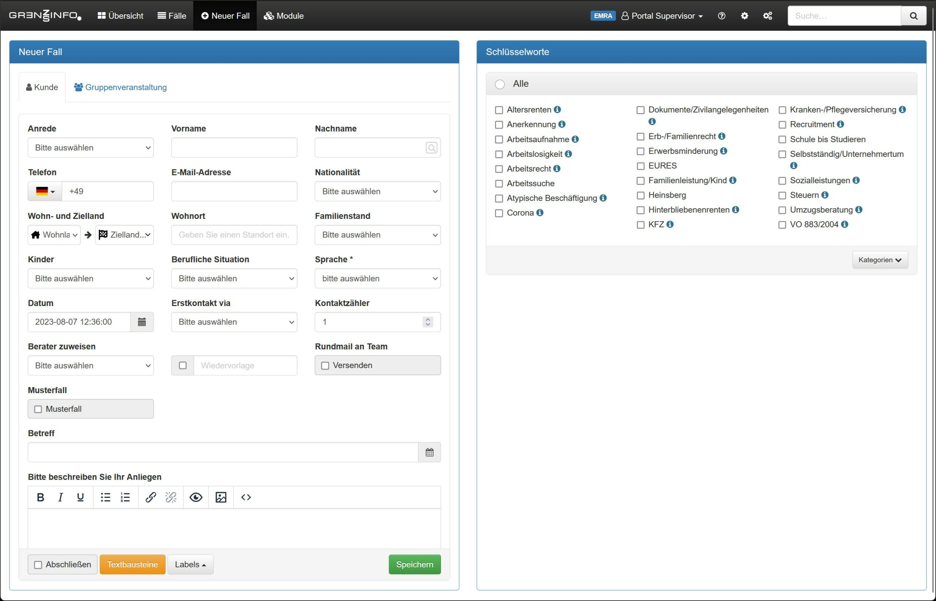Toggle HTML source code view icon
This screenshot has height=601, width=936.
coord(246,497)
